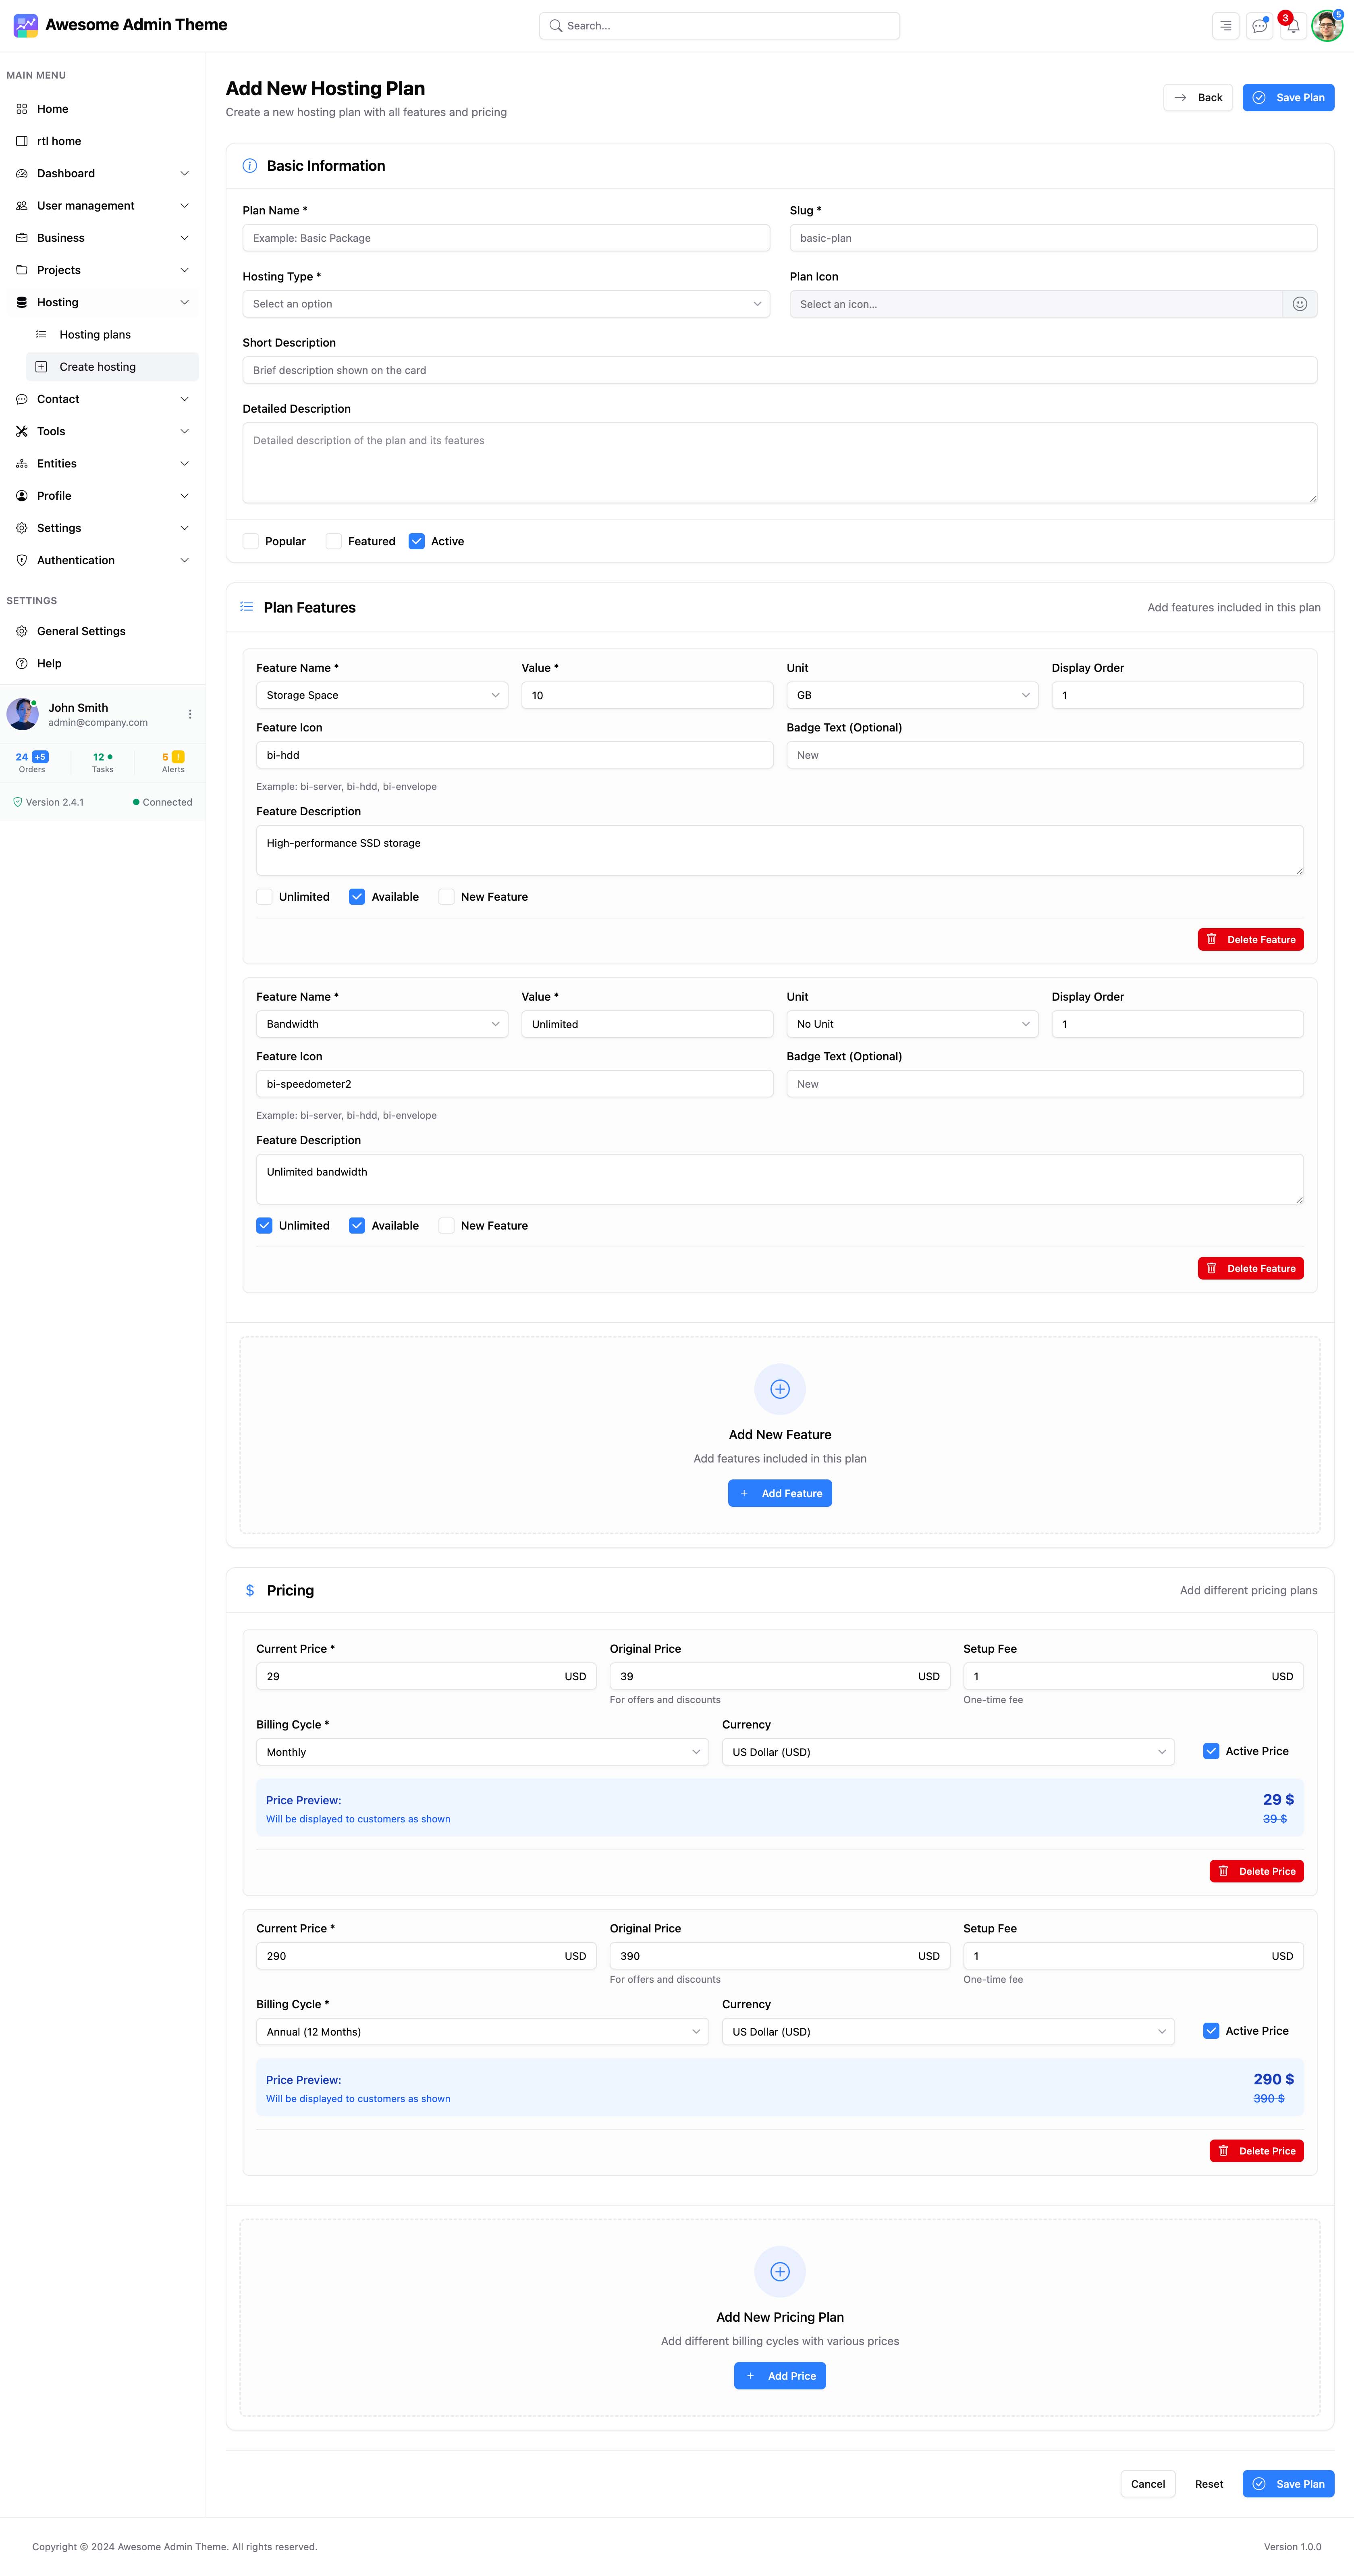Image resolution: width=1354 pixels, height=2576 pixels.
Task: Uncheck Unlimited for Bandwidth feature
Action: tap(264, 1226)
